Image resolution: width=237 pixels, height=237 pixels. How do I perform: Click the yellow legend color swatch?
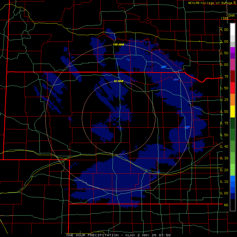[x=233, y=111]
